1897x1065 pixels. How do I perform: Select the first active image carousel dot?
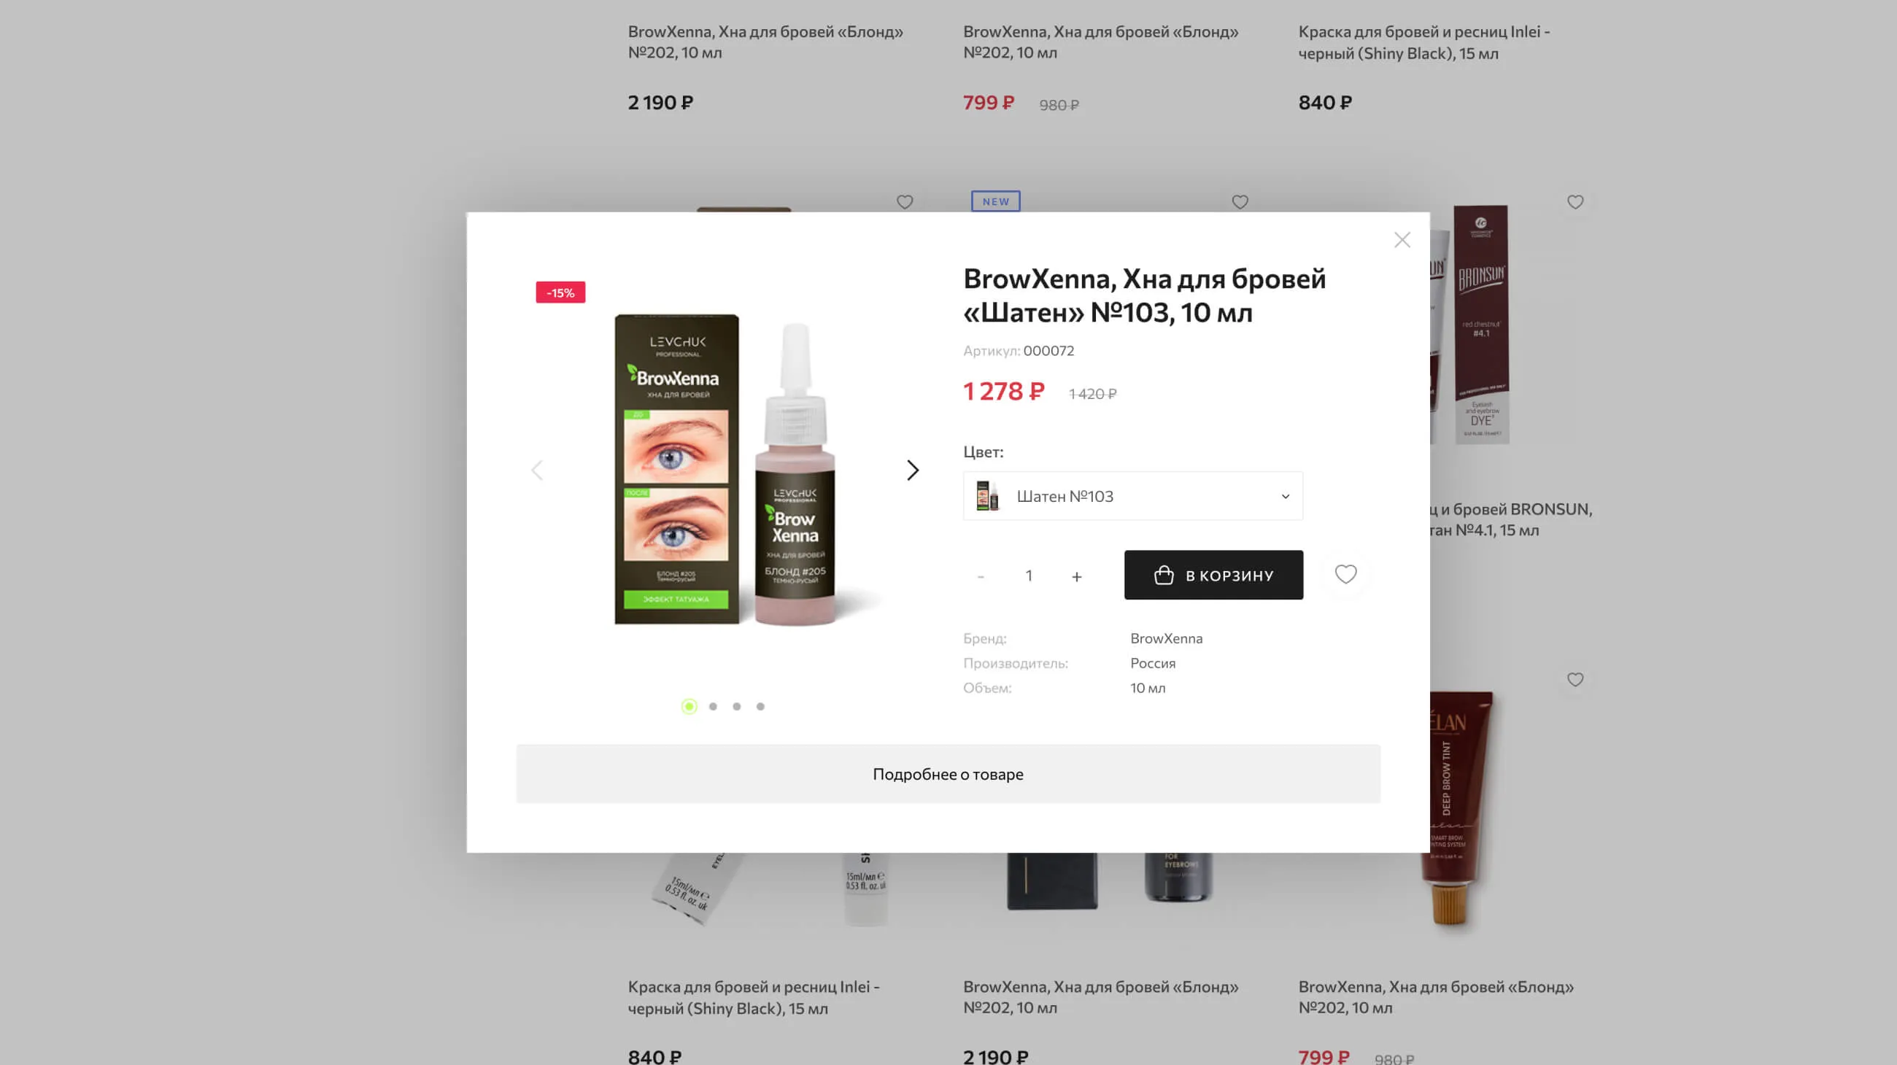click(689, 707)
